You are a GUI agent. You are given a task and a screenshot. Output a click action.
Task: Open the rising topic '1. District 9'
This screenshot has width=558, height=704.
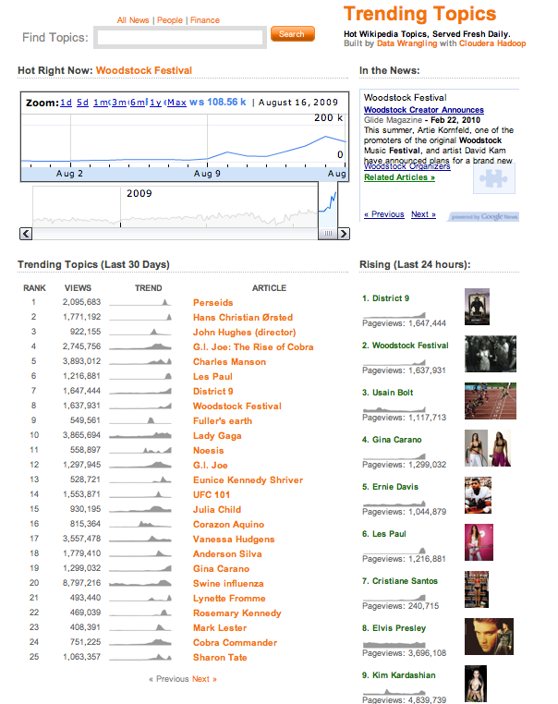click(x=385, y=298)
